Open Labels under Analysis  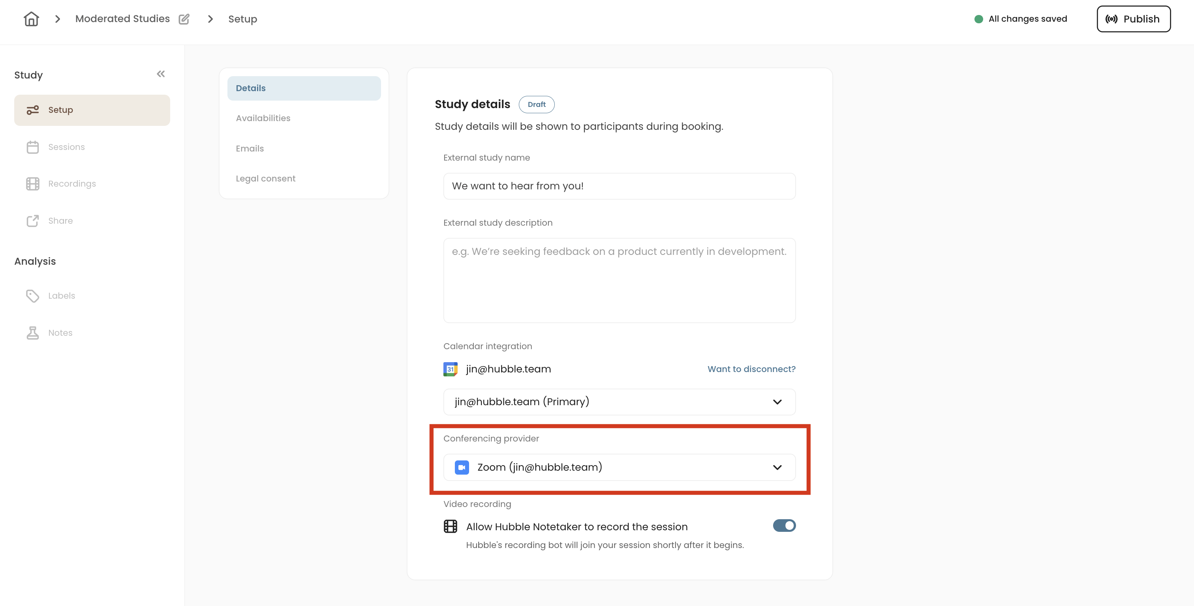click(x=92, y=296)
